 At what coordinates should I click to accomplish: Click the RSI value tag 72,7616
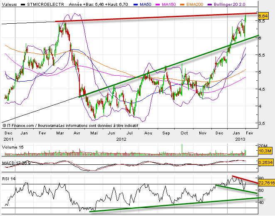pyautogui.click(x=266, y=183)
